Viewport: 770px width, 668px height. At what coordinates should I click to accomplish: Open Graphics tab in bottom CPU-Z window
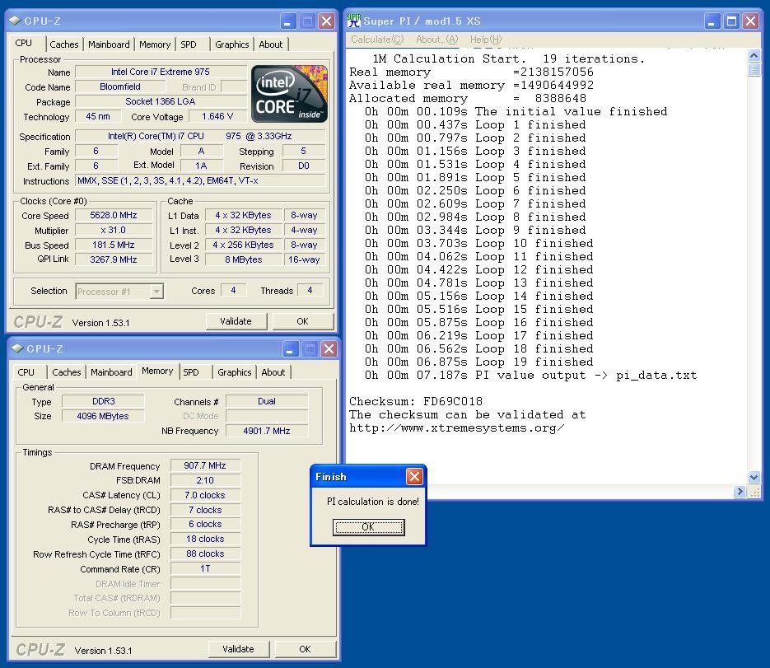pos(234,372)
